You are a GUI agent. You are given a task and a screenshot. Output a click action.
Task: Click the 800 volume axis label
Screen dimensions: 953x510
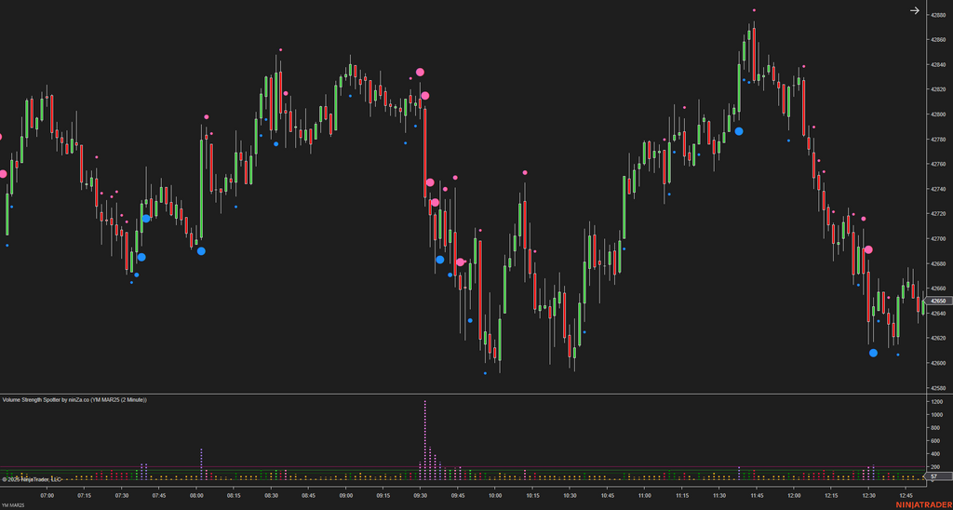coord(935,428)
